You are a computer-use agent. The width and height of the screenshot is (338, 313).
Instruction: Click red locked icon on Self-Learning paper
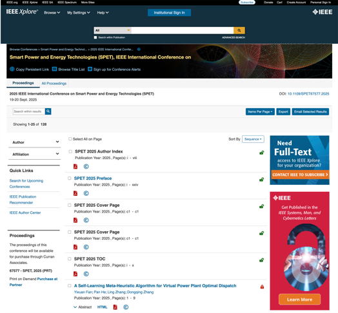point(262,287)
